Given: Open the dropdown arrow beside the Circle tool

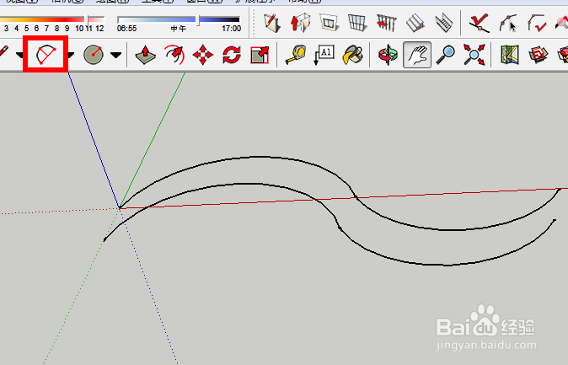Looking at the screenshot, I should tap(115, 55).
